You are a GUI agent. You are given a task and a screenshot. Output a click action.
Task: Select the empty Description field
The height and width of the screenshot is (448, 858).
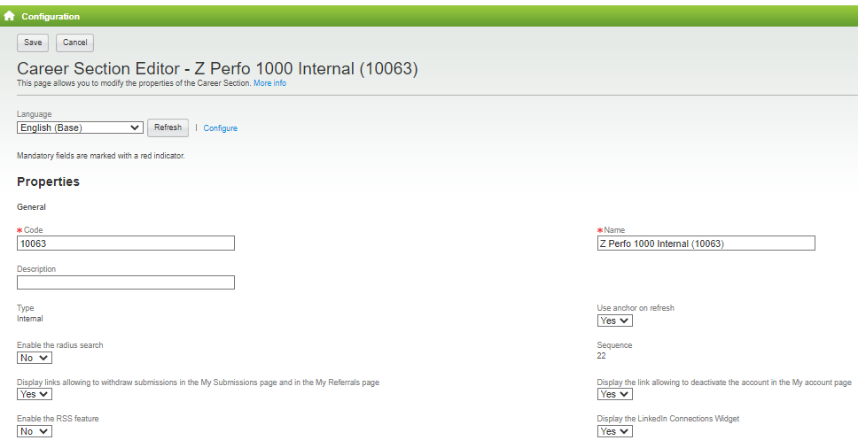point(126,282)
